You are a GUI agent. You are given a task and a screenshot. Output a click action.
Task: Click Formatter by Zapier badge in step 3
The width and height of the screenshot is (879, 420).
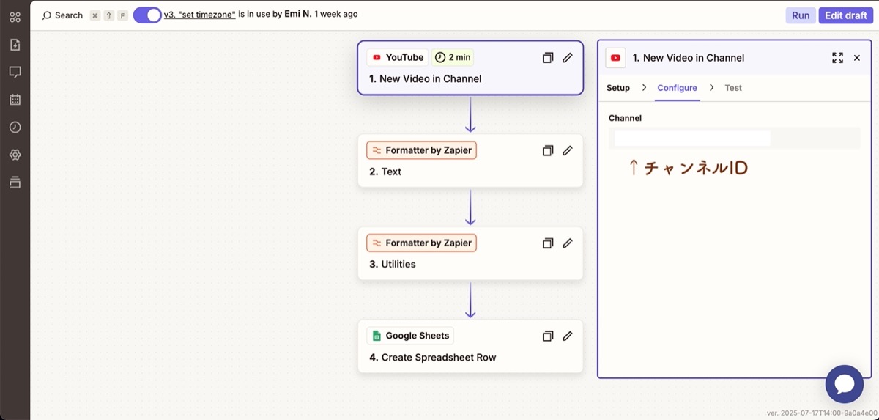(x=422, y=243)
